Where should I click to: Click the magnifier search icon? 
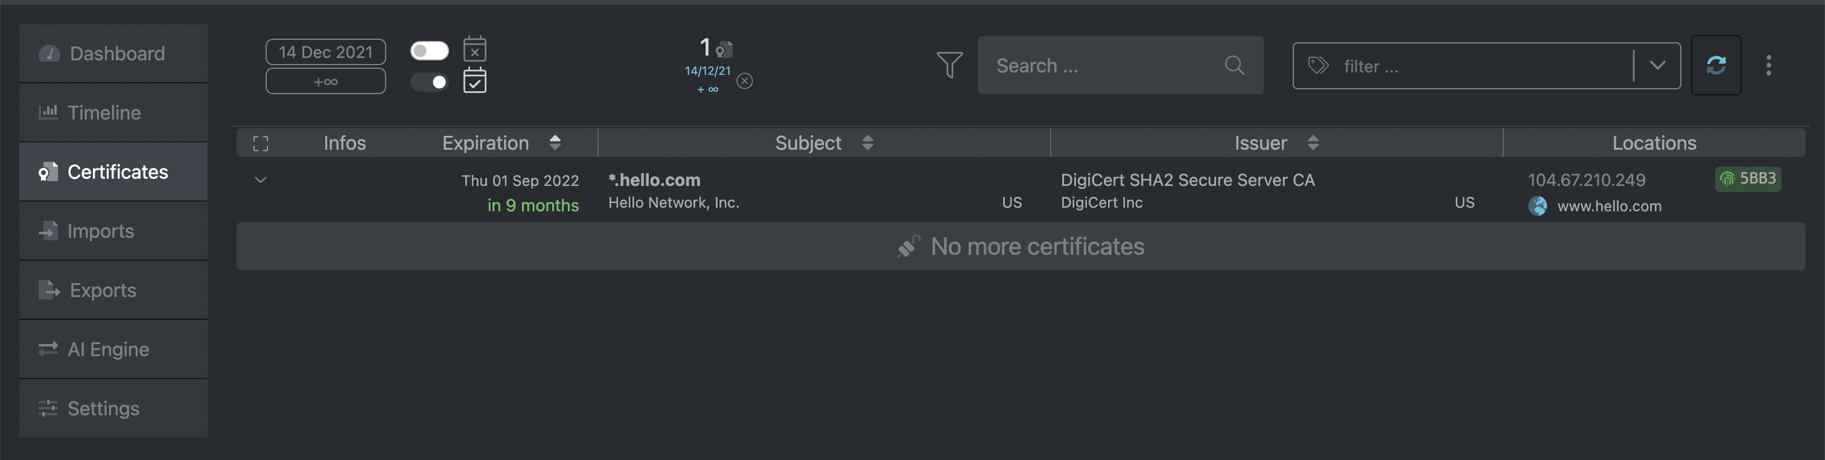click(1234, 65)
